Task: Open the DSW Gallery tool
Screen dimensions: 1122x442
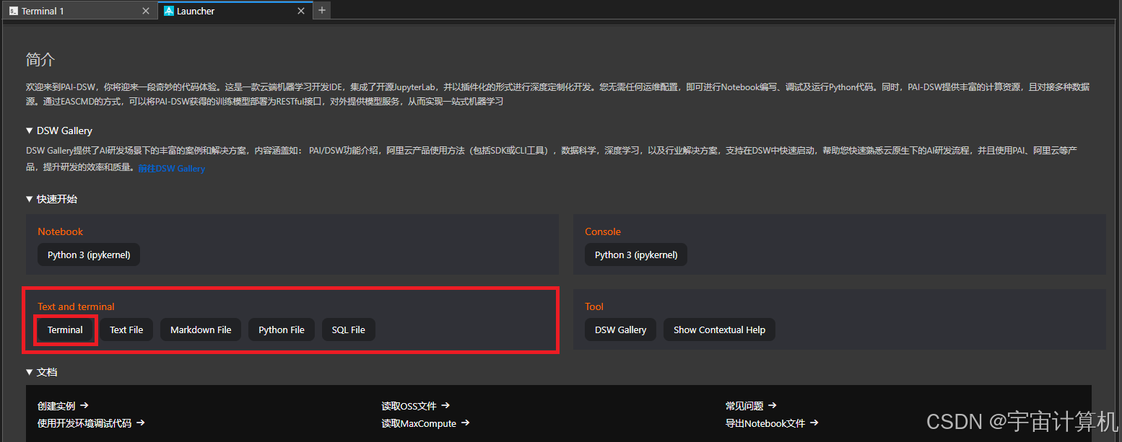Action: pos(619,330)
